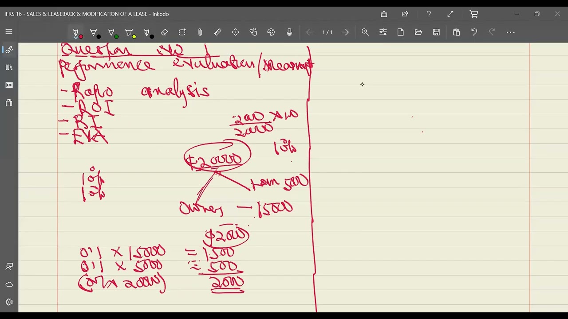Viewport: 568px width, 319px height.
Task: Redo the last undone stroke
Action: point(492,32)
